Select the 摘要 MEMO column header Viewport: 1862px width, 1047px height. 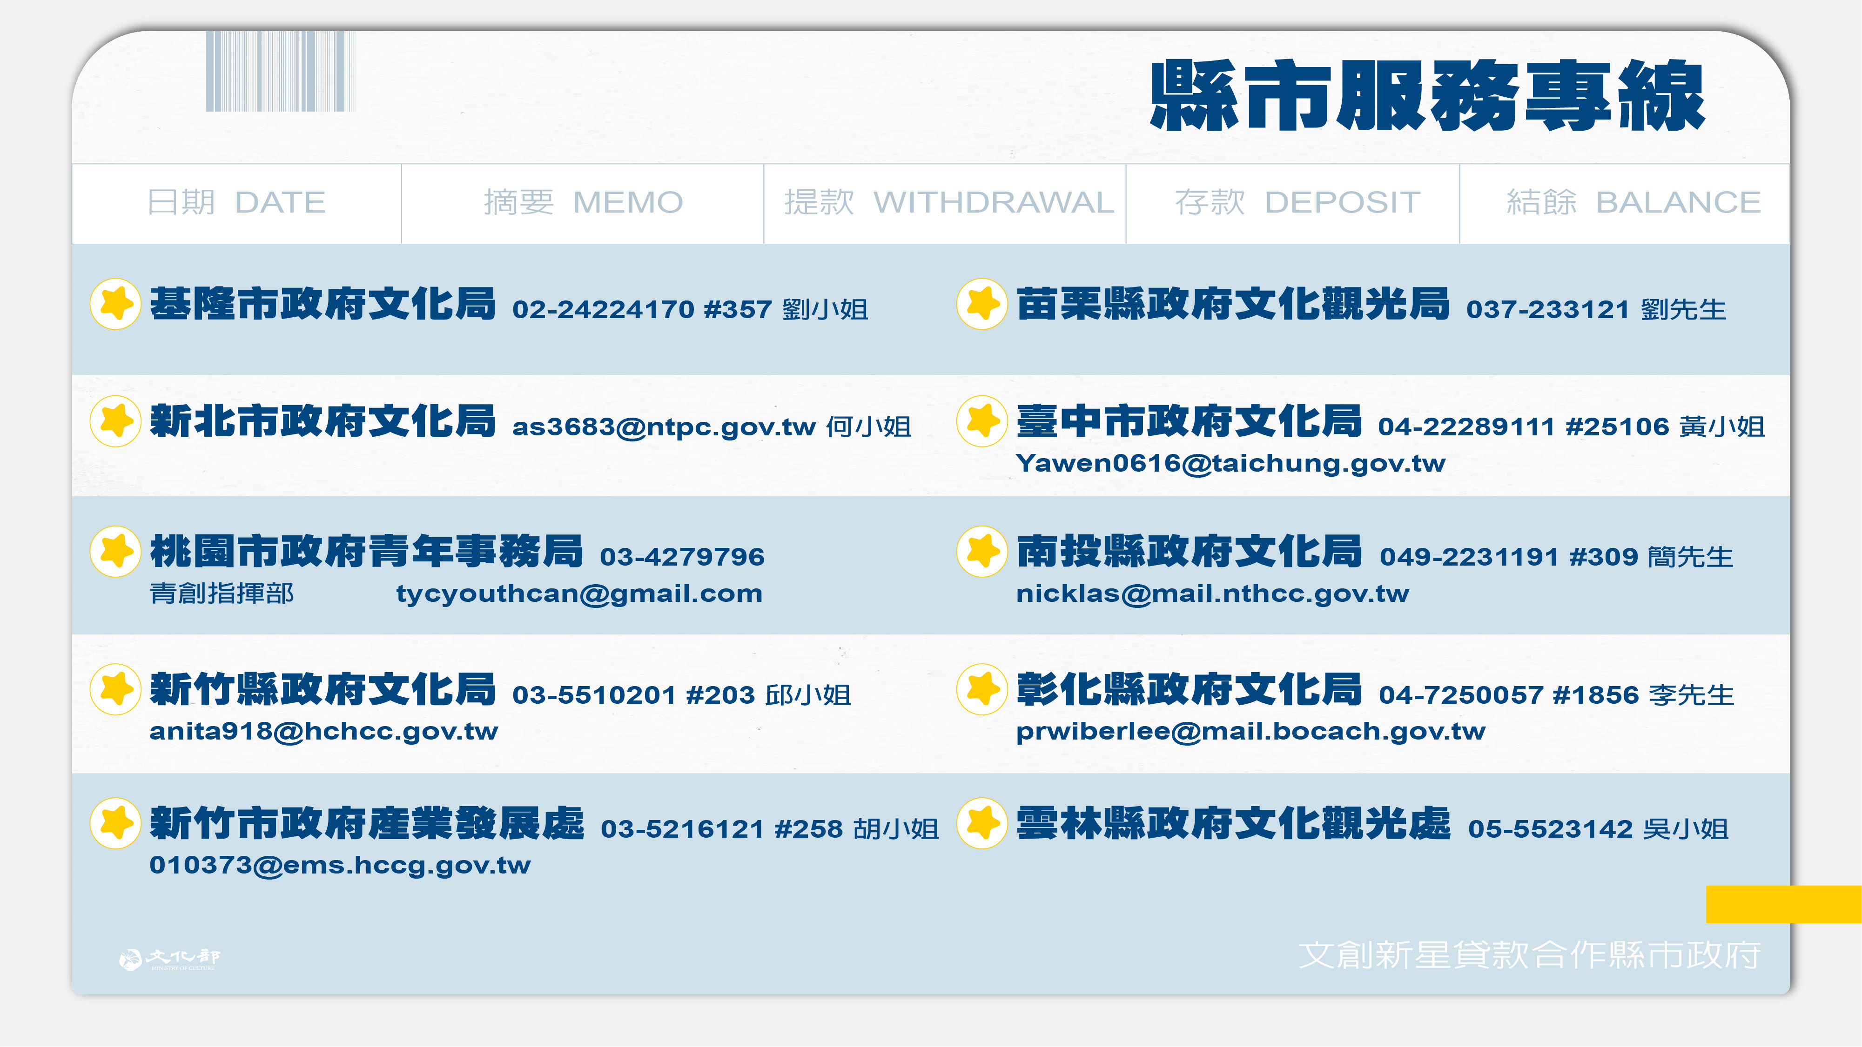tap(583, 203)
